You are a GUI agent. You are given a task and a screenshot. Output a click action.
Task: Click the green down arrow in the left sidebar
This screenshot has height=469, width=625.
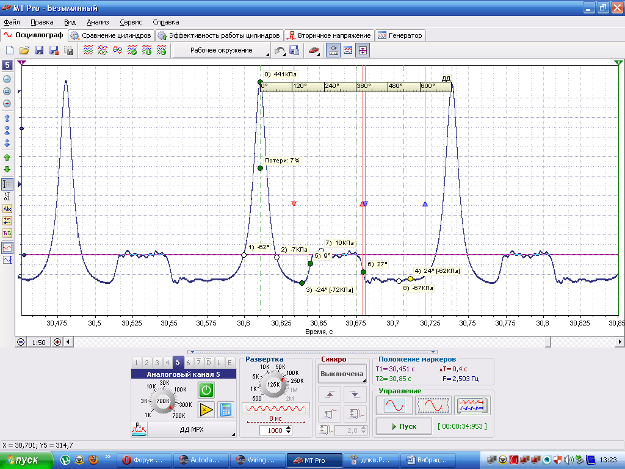click(7, 170)
